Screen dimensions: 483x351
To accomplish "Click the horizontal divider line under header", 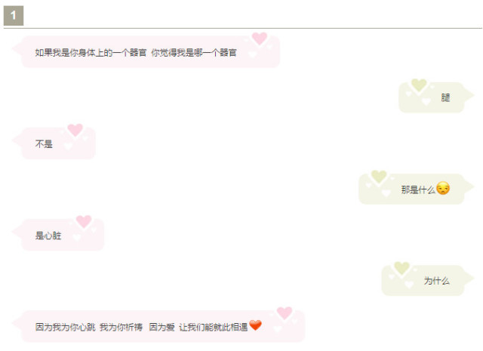I will point(243,28).
